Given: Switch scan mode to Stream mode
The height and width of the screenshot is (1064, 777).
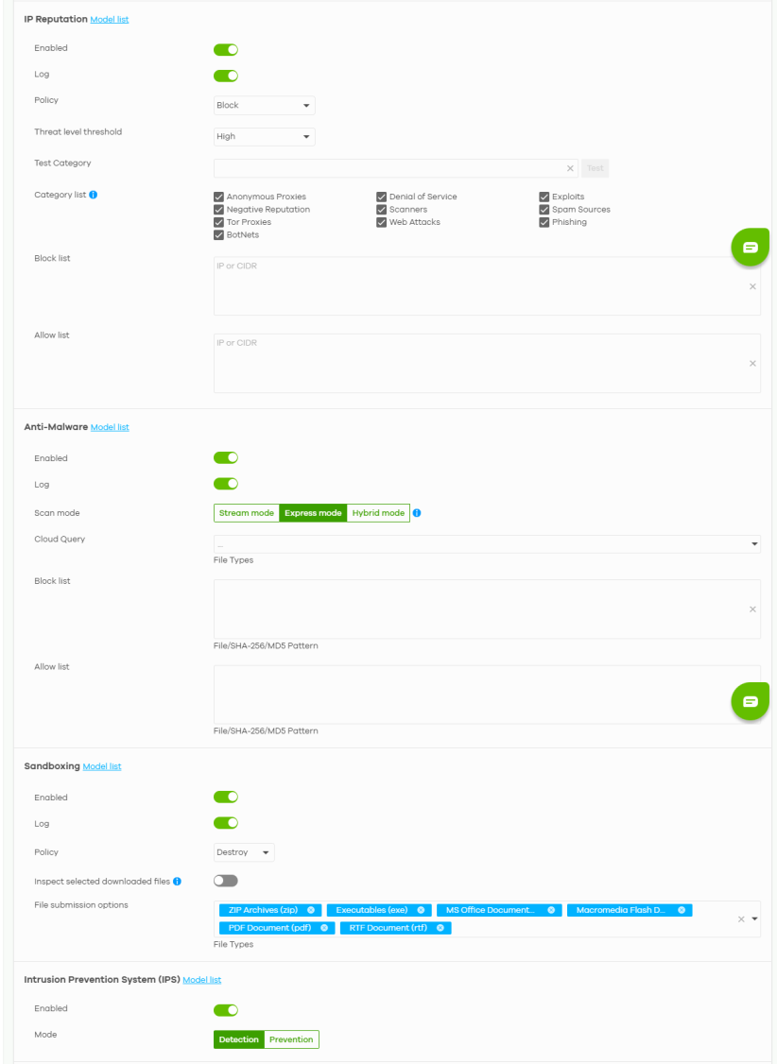Looking at the screenshot, I should (x=247, y=513).
